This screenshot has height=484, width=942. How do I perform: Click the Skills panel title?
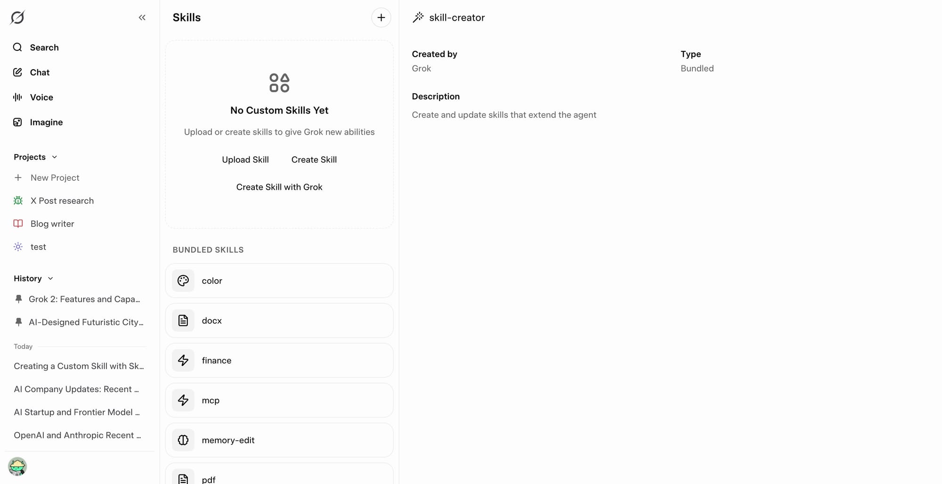tap(187, 17)
